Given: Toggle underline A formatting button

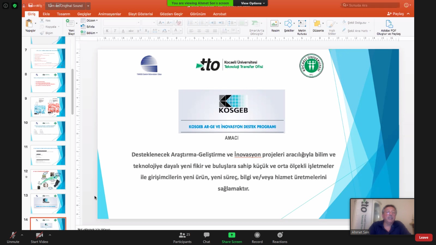Looking at the screenshot, I should 123,31.
